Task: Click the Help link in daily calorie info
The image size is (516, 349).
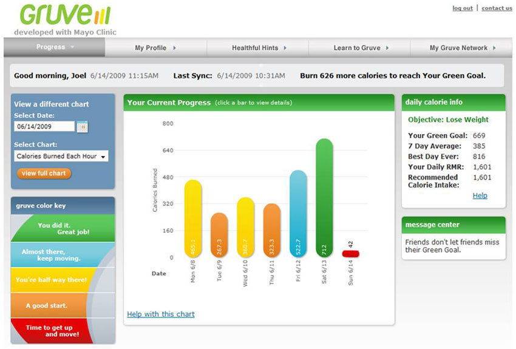Action: point(480,195)
